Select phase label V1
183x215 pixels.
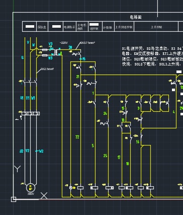click(x=28, y=98)
